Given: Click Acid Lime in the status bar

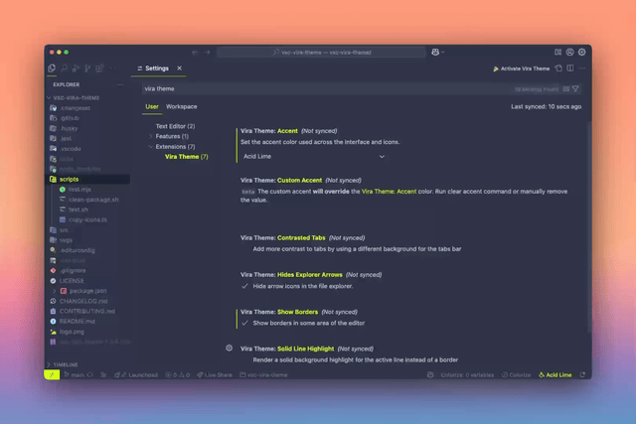Looking at the screenshot, I should click(x=555, y=375).
